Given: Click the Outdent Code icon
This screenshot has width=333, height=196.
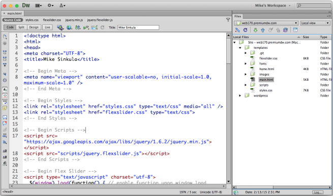Looking at the screenshot, I should click(x=5, y=157).
